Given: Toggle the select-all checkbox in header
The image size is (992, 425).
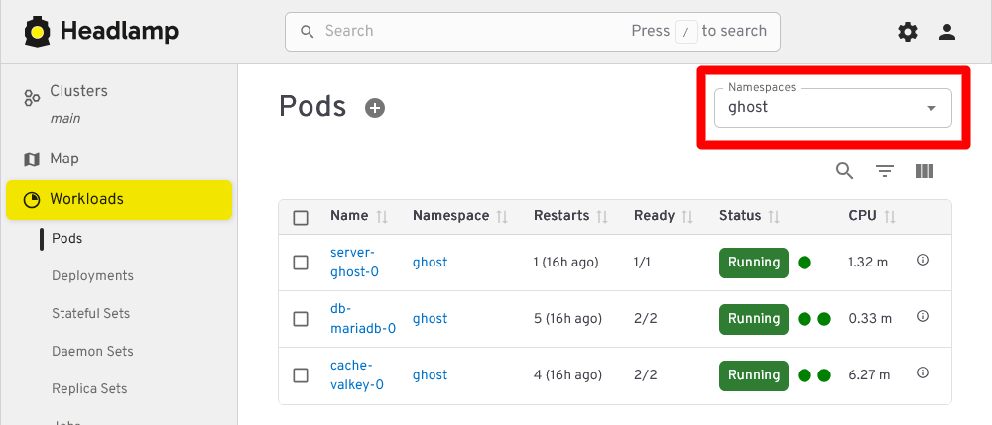Looking at the screenshot, I should (x=301, y=218).
